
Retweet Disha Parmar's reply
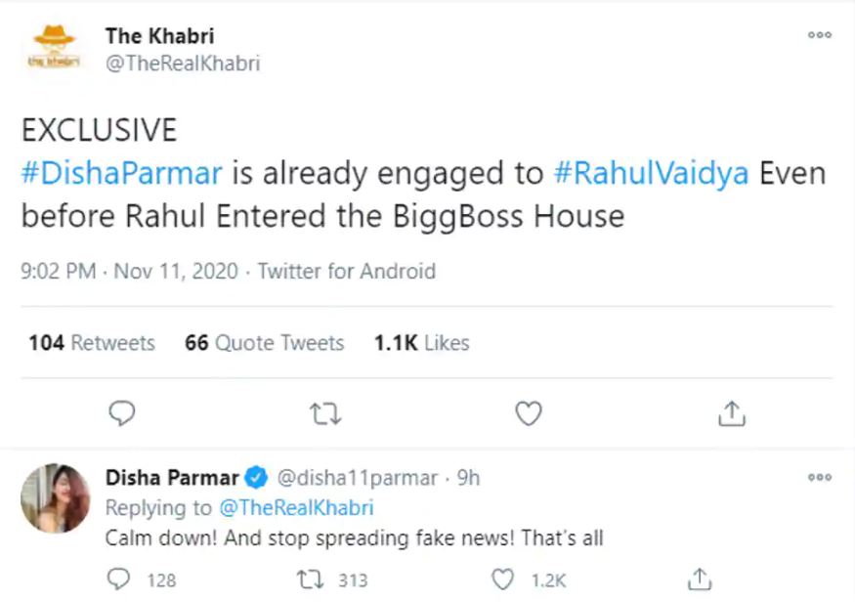tap(313, 580)
